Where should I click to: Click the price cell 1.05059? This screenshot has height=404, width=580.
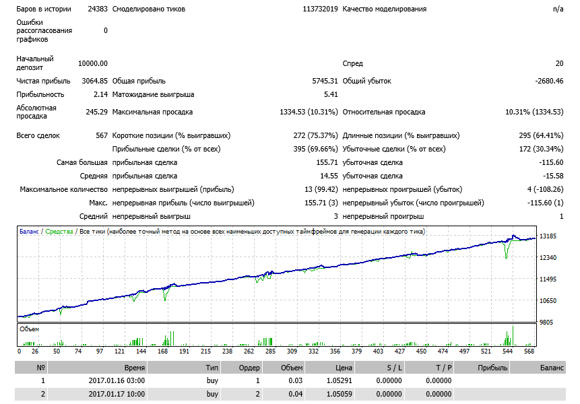click(x=340, y=394)
